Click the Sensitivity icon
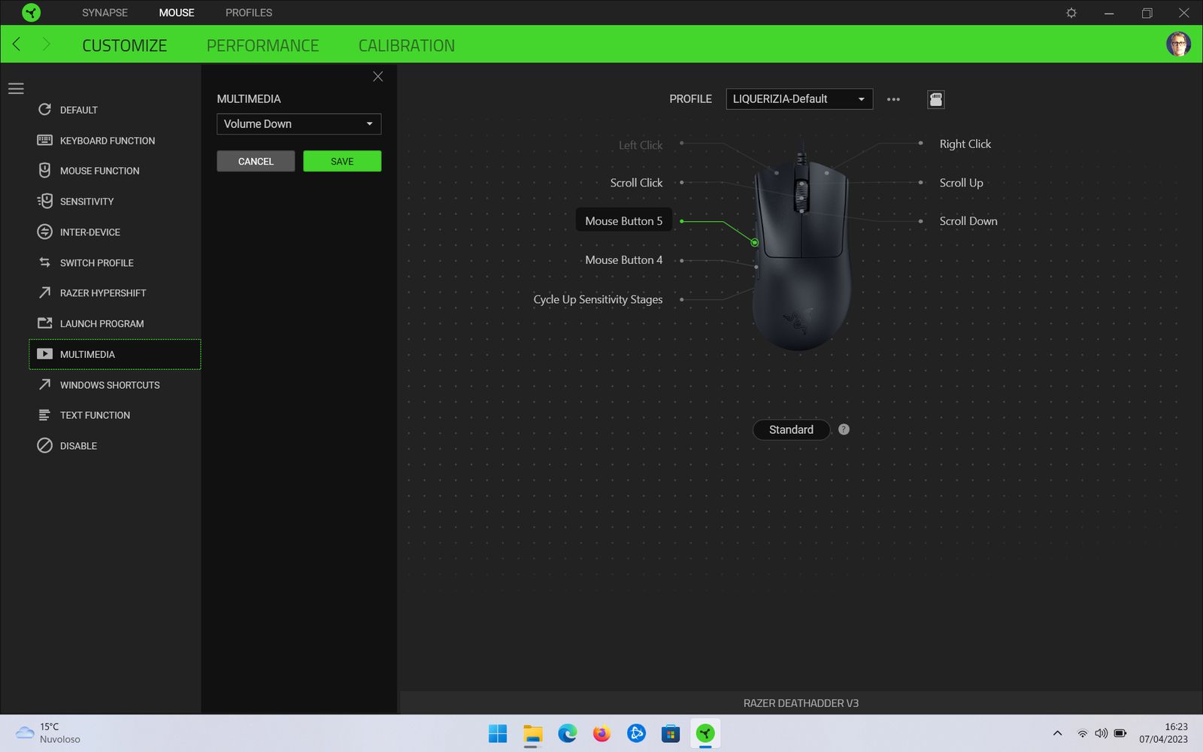The width and height of the screenshot is (1203, 752). 44,201
